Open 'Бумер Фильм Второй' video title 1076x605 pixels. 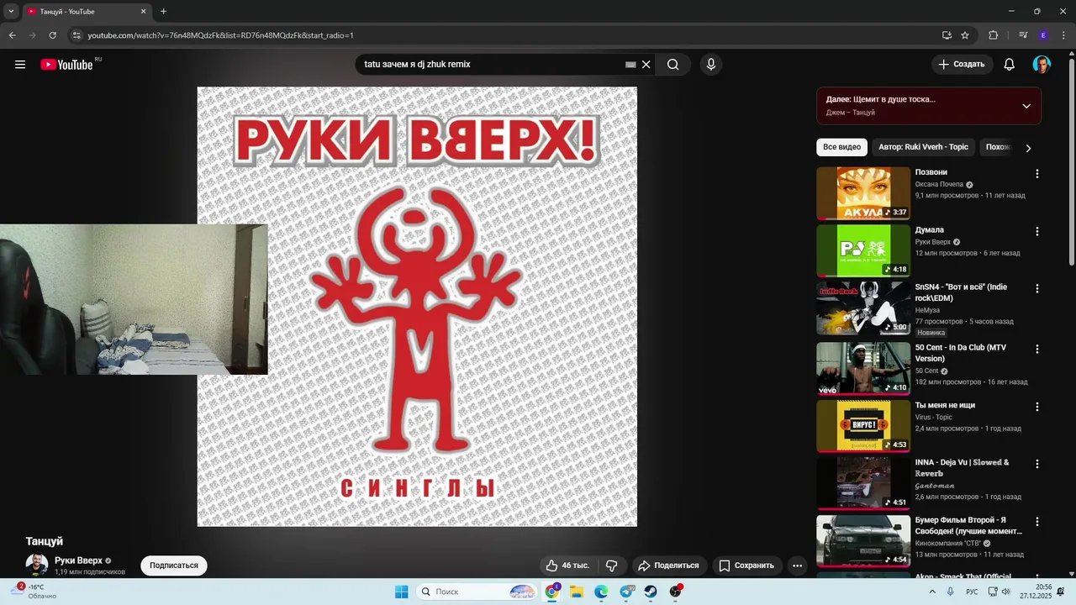pos(968,526)
